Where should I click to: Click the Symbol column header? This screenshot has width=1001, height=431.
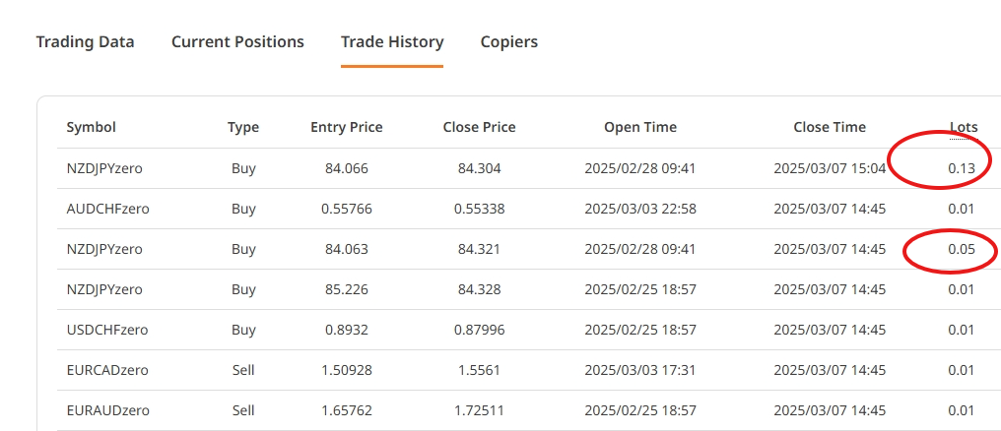pos(91,127)
